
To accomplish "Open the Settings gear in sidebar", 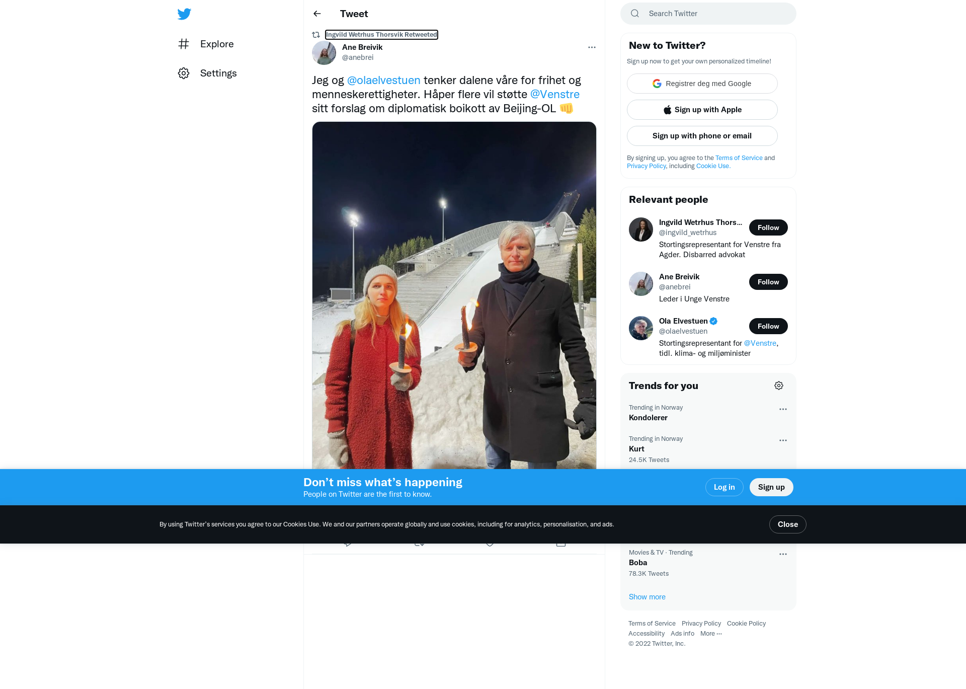I will coord(184,73).
